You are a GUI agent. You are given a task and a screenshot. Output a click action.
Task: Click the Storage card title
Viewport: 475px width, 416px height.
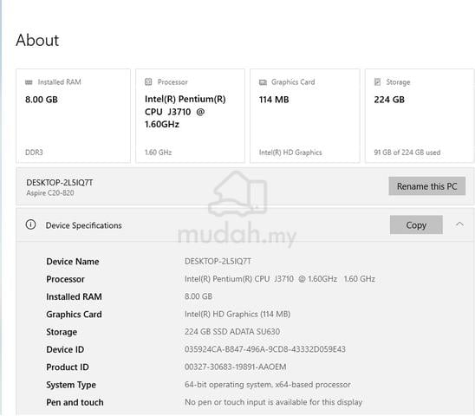click(x=398, y=82)
